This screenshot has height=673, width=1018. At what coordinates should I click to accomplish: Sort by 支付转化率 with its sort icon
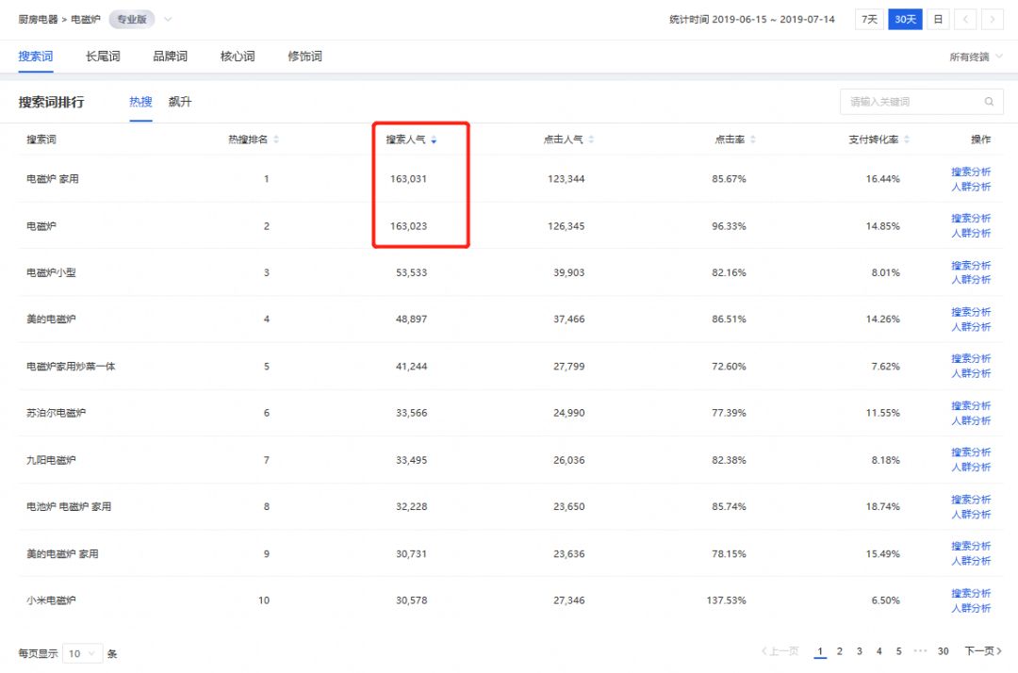click(x=906, y=139)
